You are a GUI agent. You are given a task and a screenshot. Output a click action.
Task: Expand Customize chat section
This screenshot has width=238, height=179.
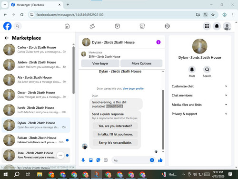199,86
